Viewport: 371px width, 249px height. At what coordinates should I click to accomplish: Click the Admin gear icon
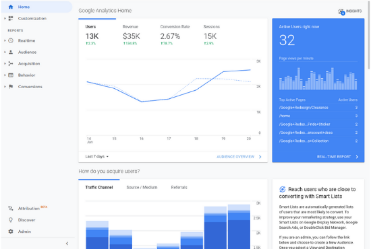coord(11,232)
